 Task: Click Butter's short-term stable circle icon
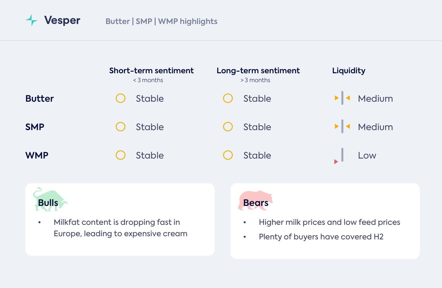121,98
